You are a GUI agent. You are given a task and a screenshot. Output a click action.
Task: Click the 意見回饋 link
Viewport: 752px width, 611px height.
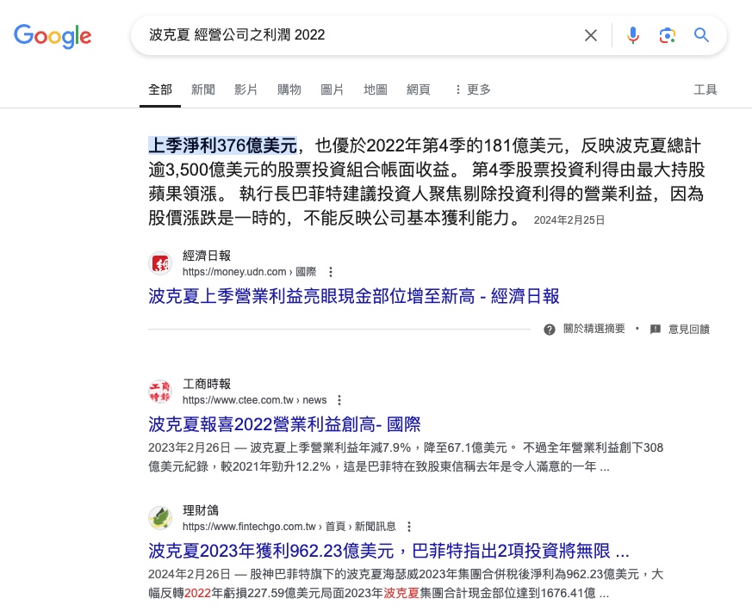point(689,330)
